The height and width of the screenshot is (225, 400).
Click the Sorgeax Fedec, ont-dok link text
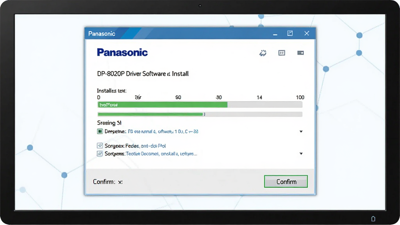(x=146, y=146)
